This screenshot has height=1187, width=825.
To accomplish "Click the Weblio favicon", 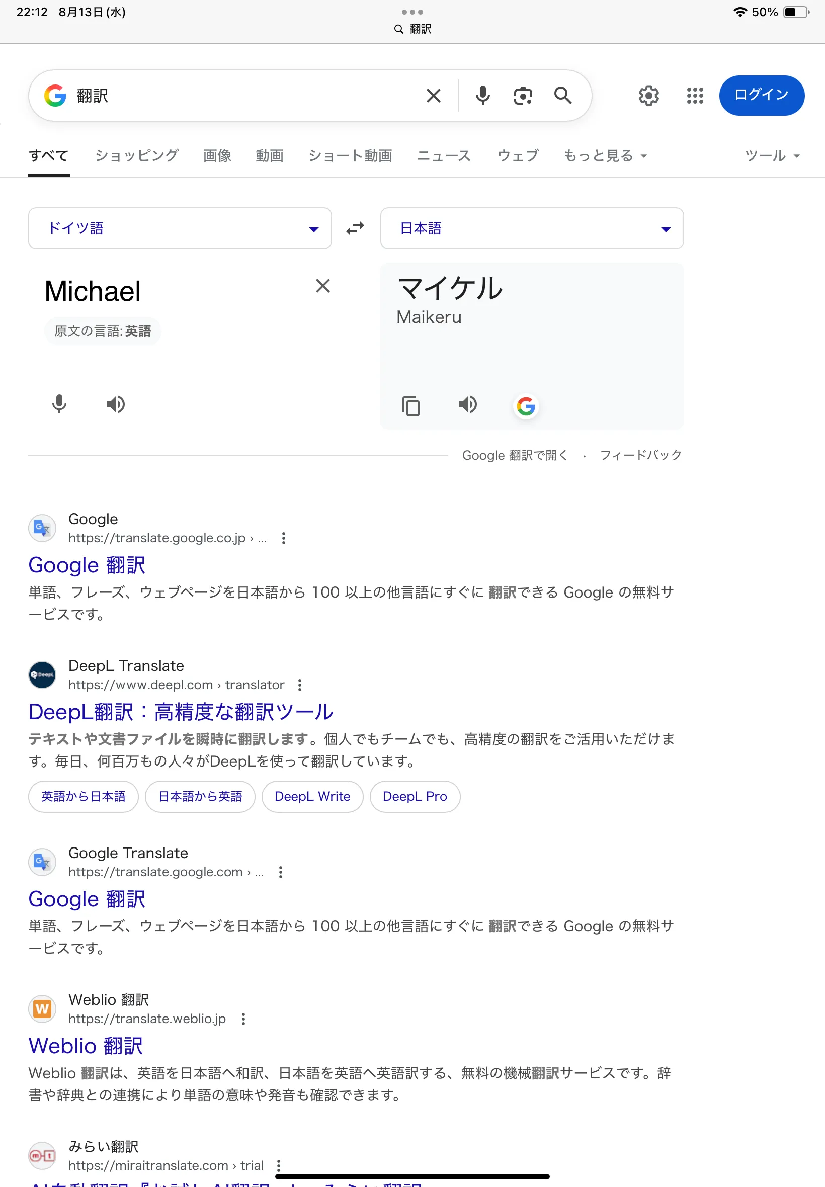I will (x=42, y=1009).
